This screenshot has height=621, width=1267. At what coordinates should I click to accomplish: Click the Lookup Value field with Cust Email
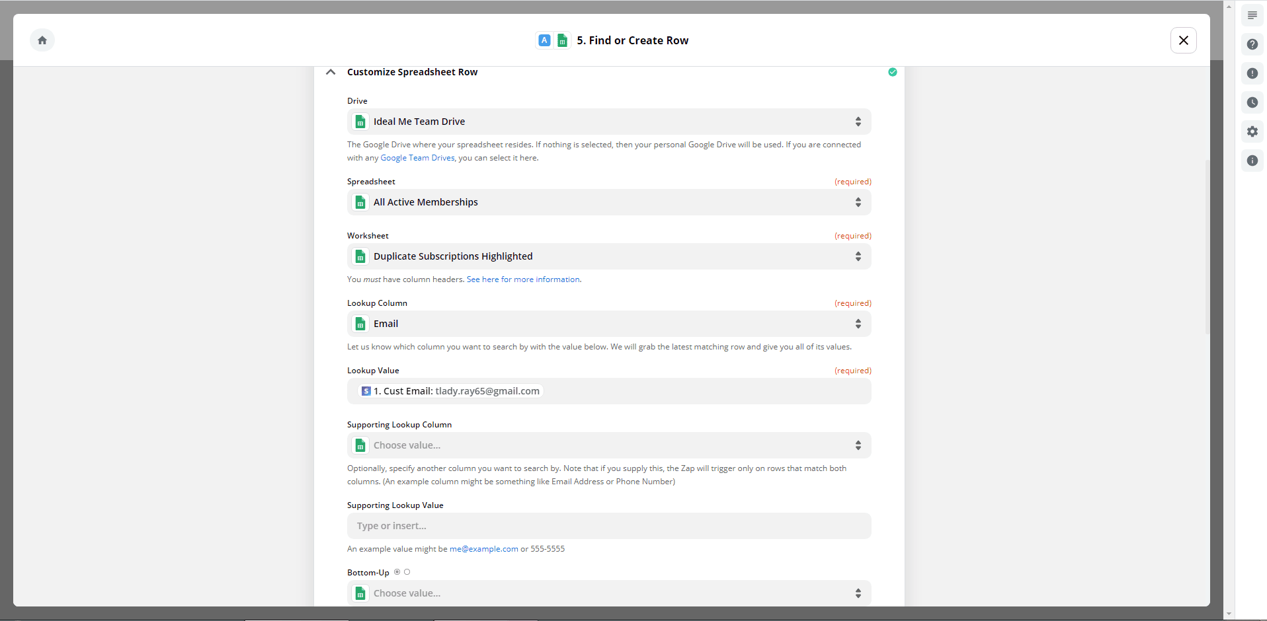(x=609, y=391)
